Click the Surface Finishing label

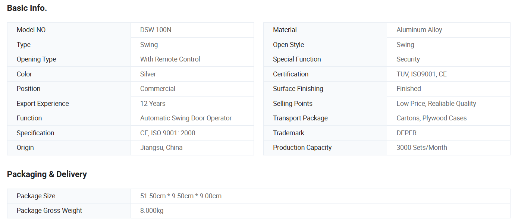click(298, 89)
